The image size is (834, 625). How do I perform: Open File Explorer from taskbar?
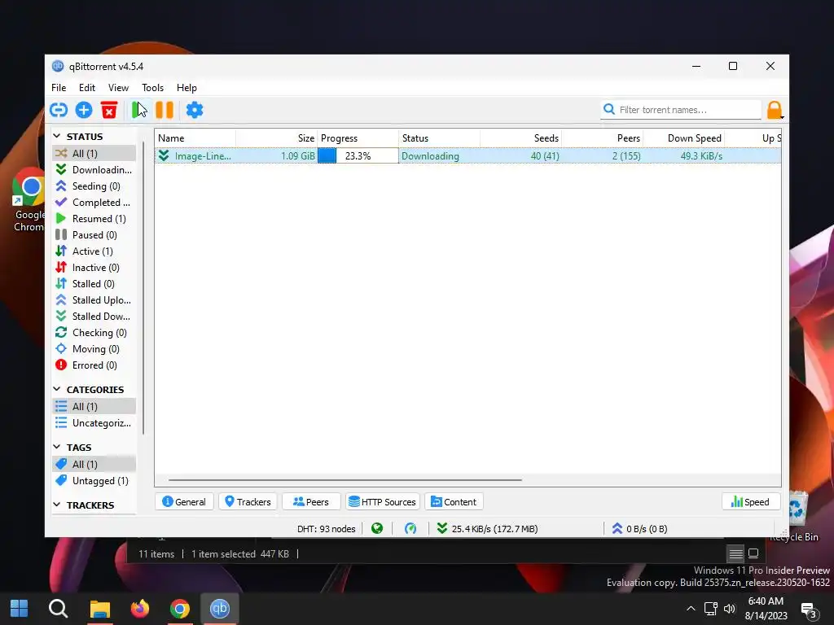[100, 609]
